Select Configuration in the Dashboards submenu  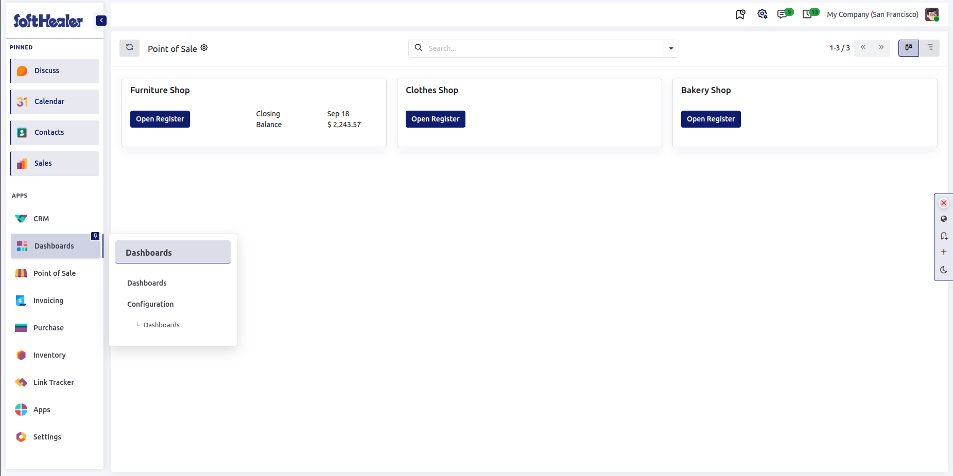150,304
